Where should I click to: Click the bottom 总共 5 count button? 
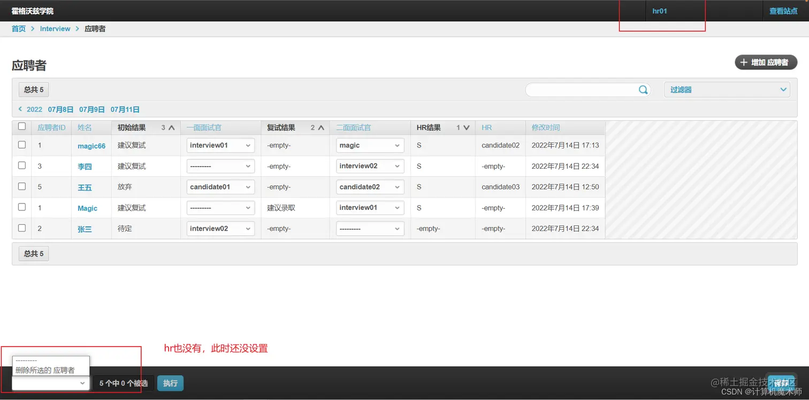tap(34, 254)
